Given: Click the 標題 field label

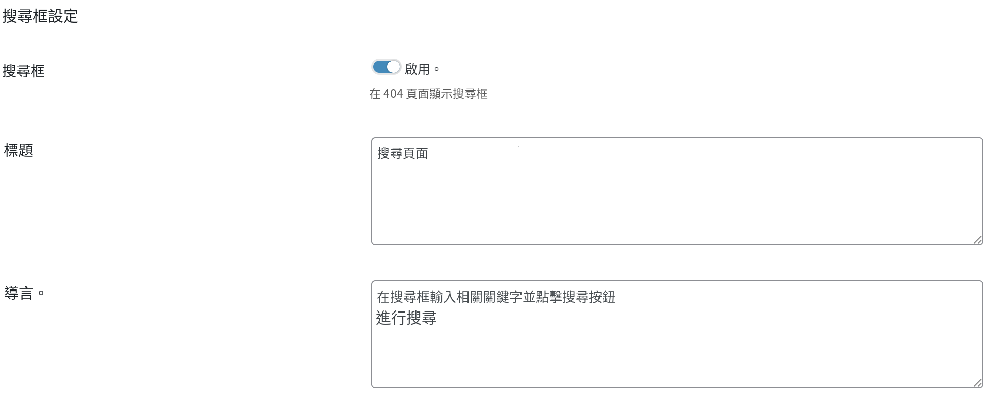Looking at the screenshot, I should click(x=18, y=150).
